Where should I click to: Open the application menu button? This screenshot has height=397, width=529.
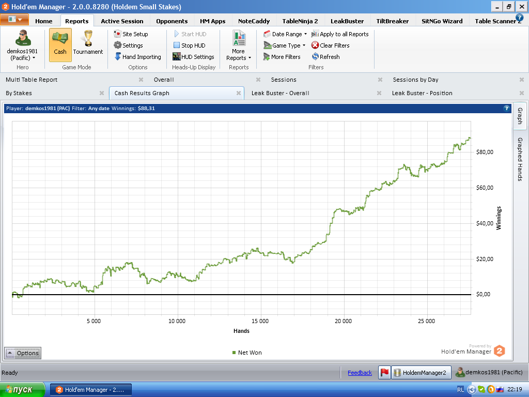click(x=14, y=19)
